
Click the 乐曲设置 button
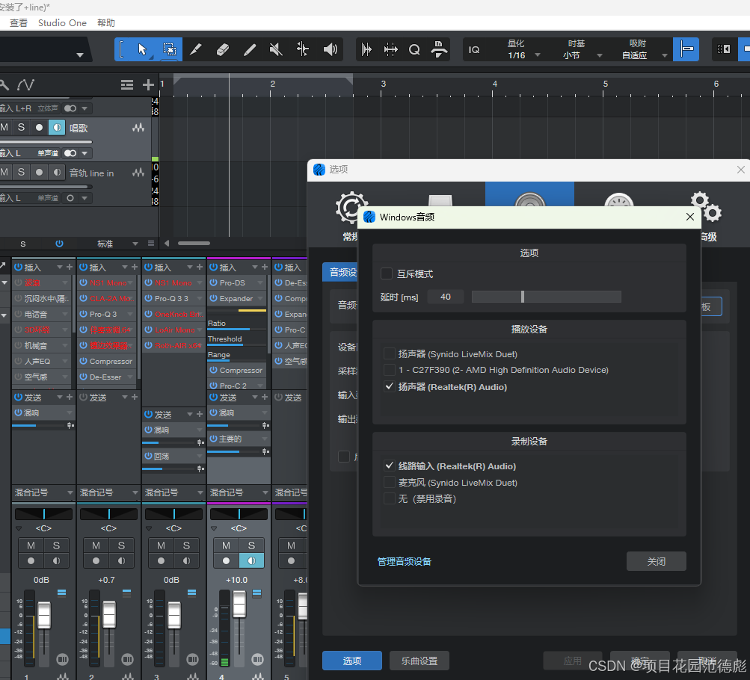419,661
